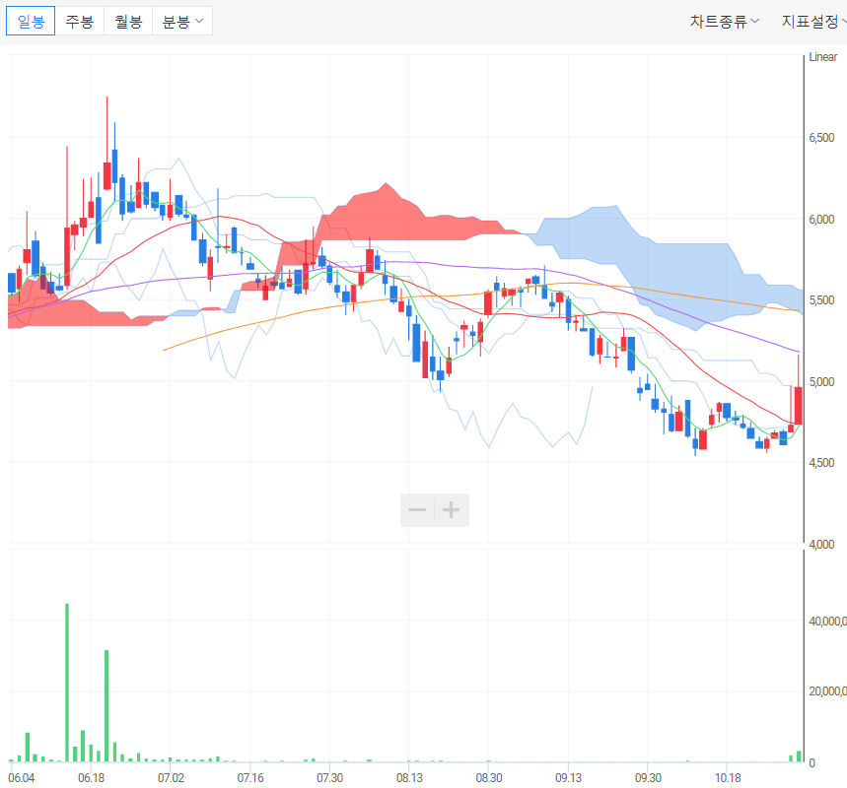Screen dimensions: 847x788
Task: Click the 4,500 price axis label
Action: [x=821, y=463]
